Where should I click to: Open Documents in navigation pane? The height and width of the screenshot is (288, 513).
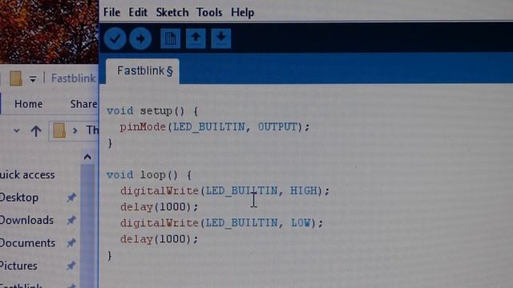tap(27, 242)
